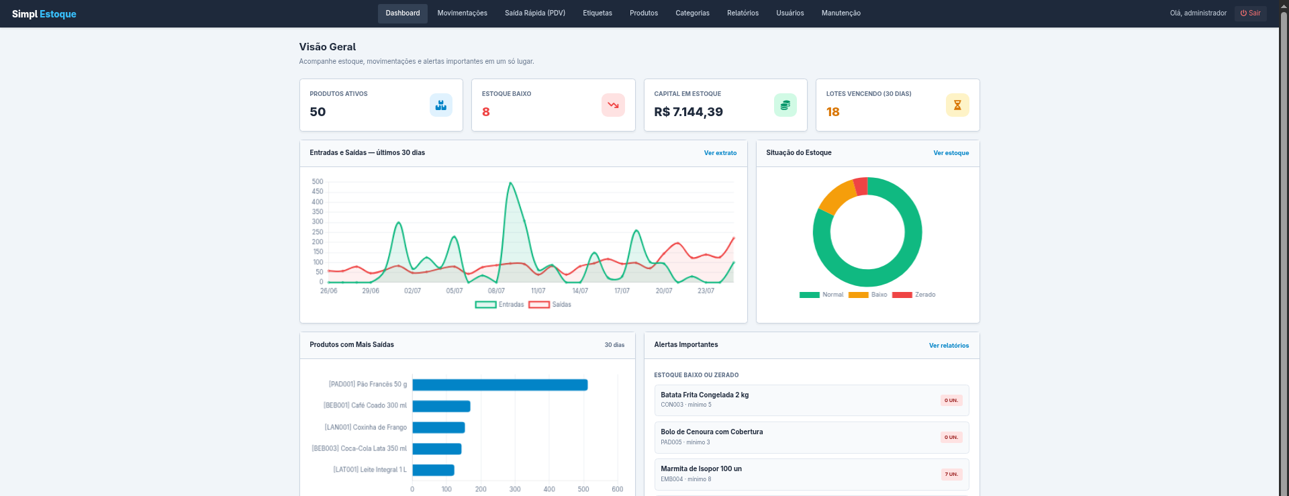Screen dimensions: 1289x496
Task: Open the Etiquetas menu
Action: tap(598, 13)
